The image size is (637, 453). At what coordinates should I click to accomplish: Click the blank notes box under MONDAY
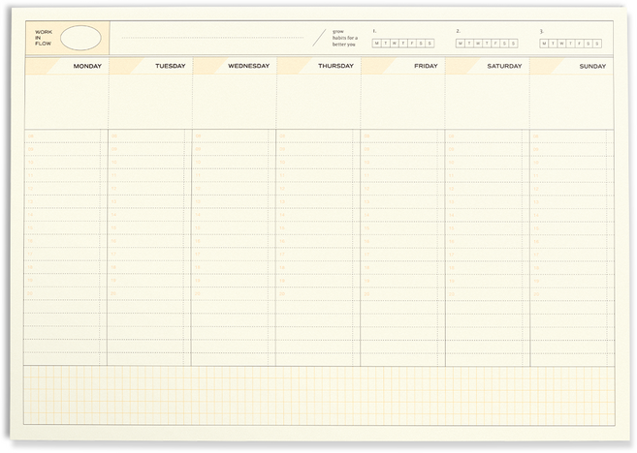click(x=67, y=102)
